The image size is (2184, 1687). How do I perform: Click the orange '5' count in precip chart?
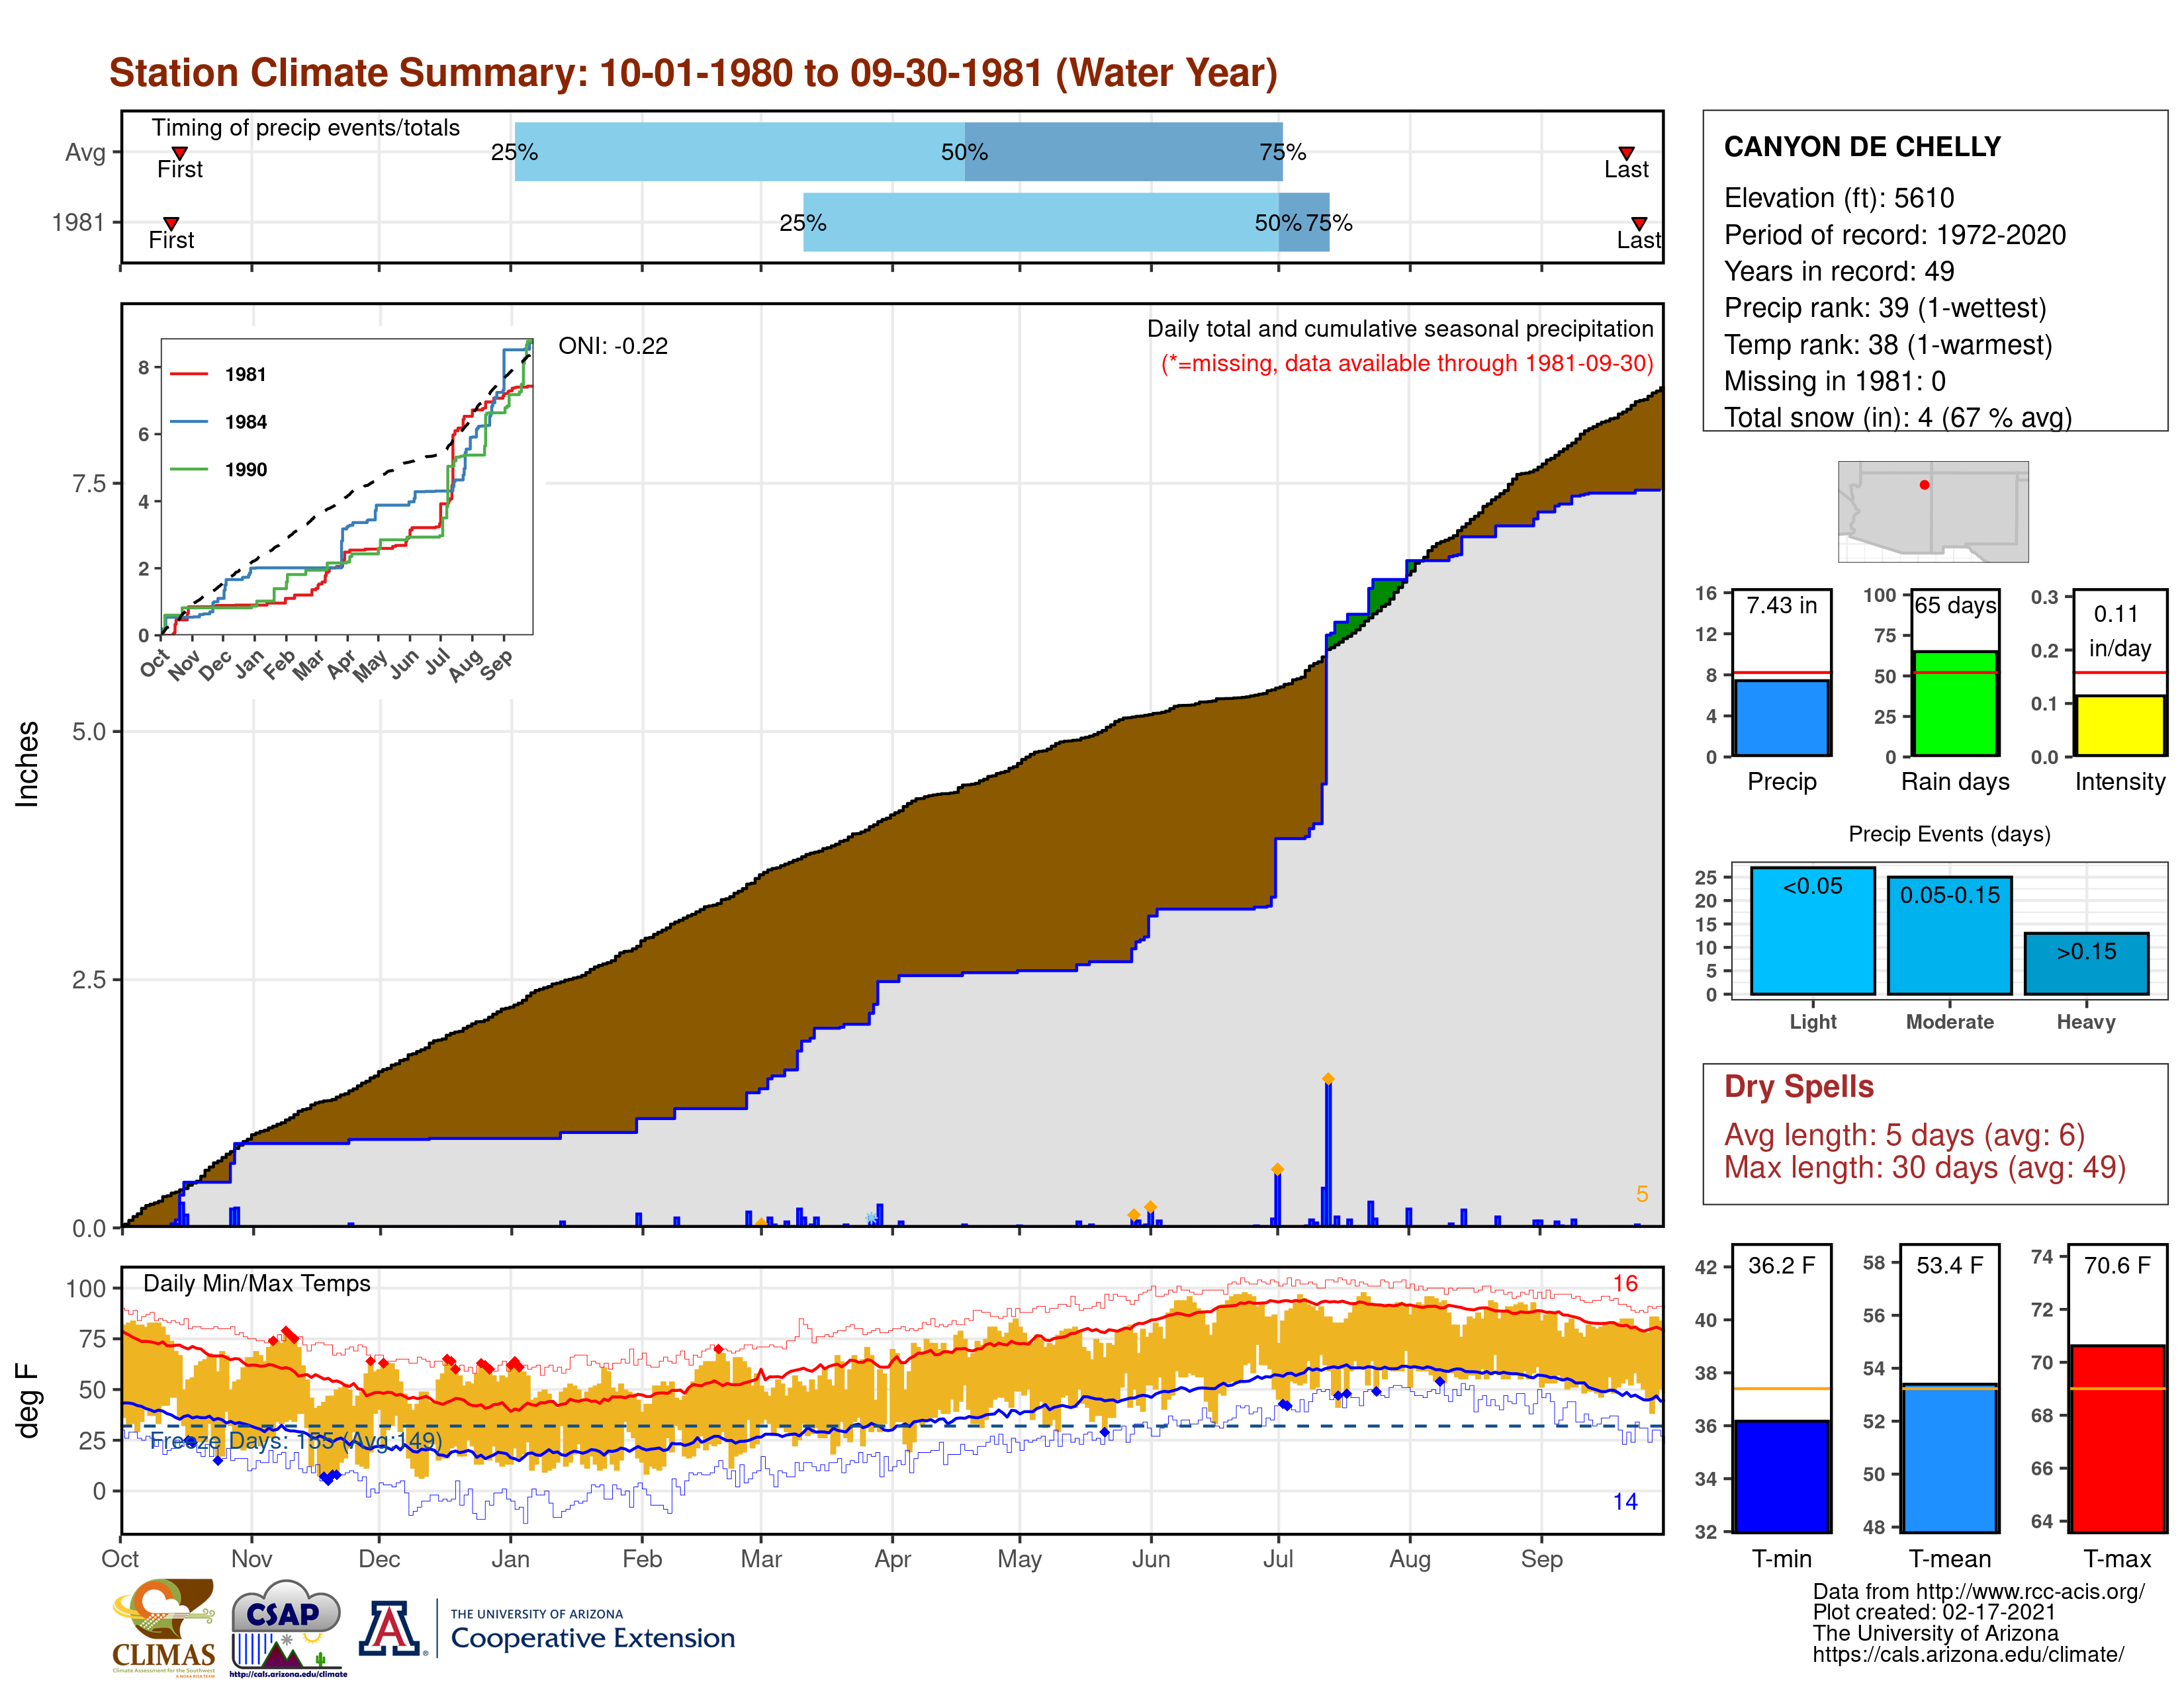click(x=1642, y=1194)
